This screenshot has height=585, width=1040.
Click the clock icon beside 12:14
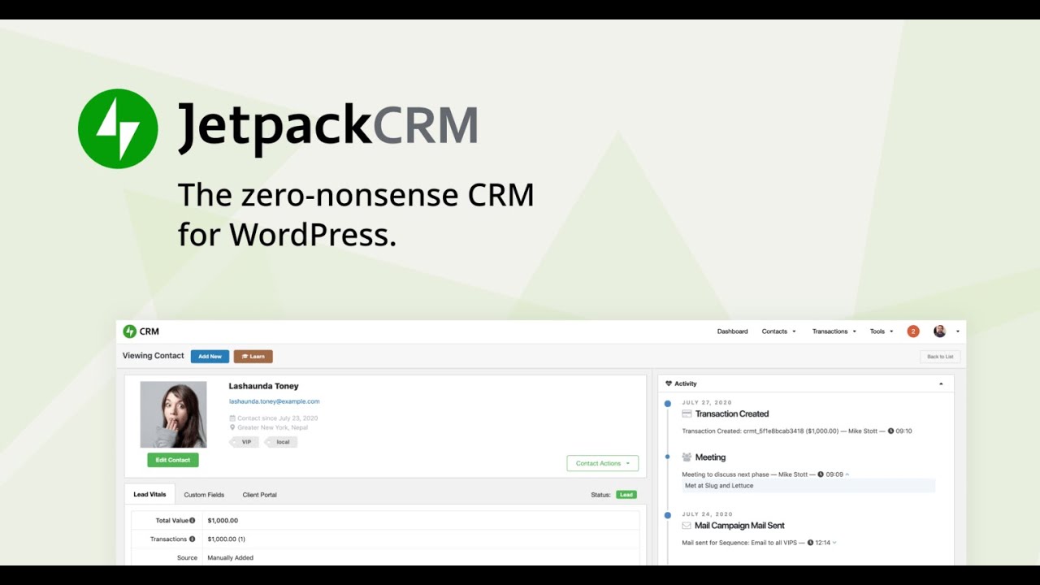click(x=810, y=542)
